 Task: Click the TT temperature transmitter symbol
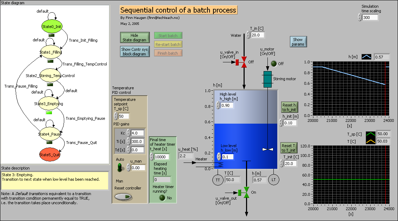[x=218, y=180]
